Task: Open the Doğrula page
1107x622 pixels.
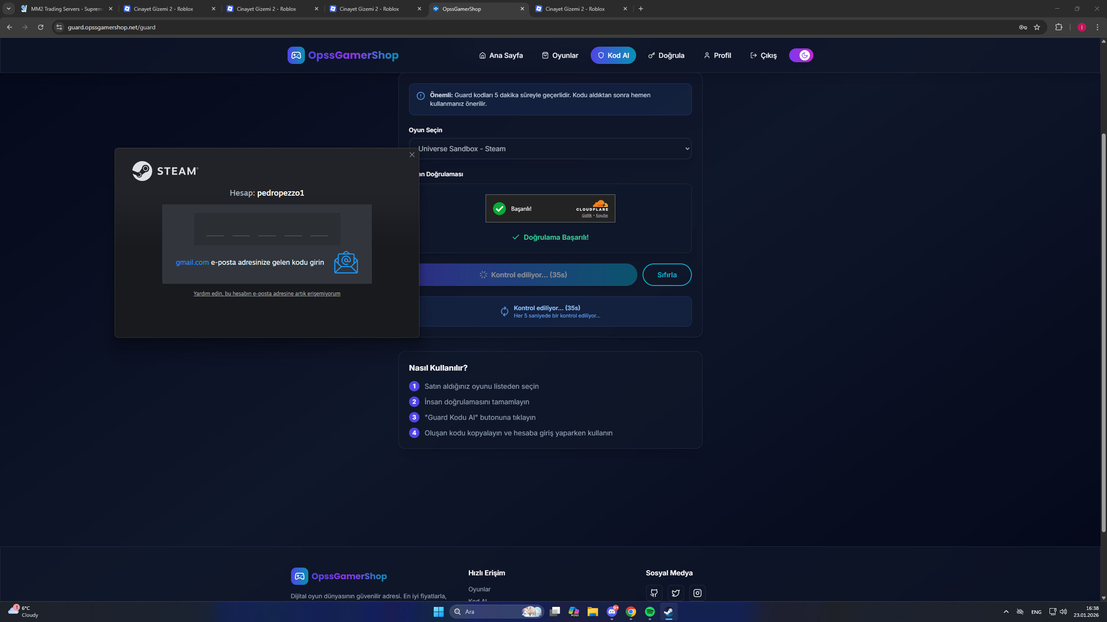Action: point(666,55)
